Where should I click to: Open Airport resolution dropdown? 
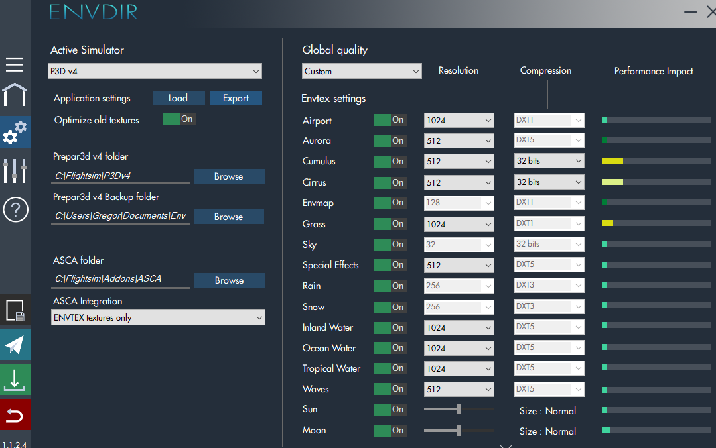tap(459, 121)
